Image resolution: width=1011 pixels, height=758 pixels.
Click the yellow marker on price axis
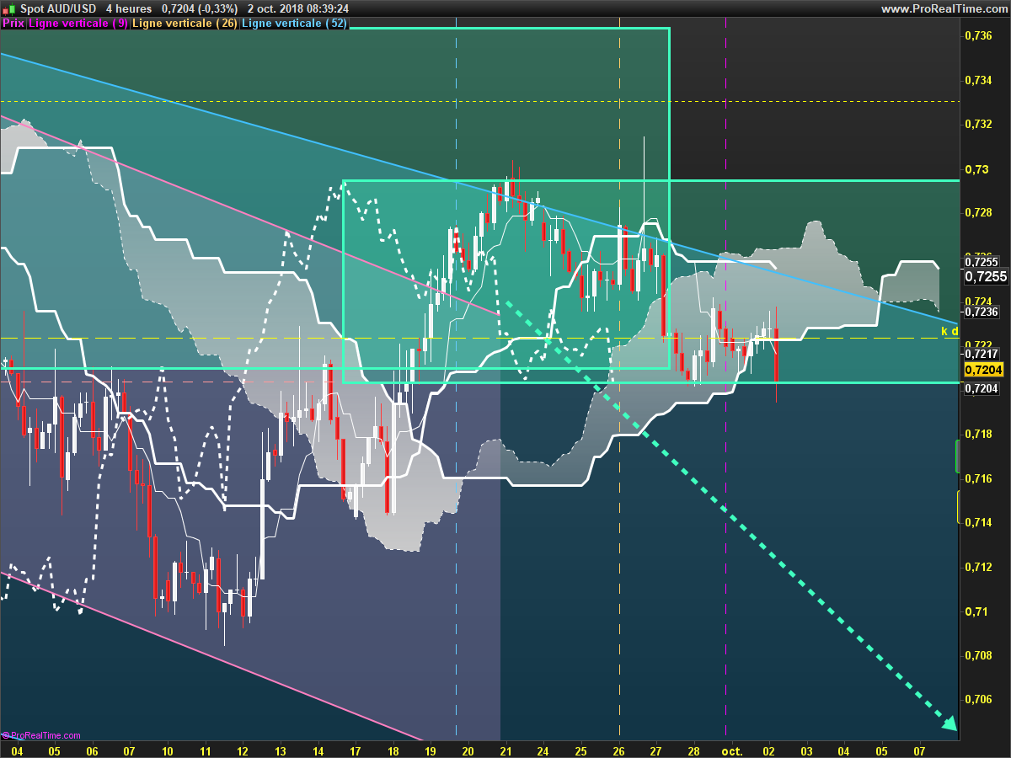coord(958,507)
